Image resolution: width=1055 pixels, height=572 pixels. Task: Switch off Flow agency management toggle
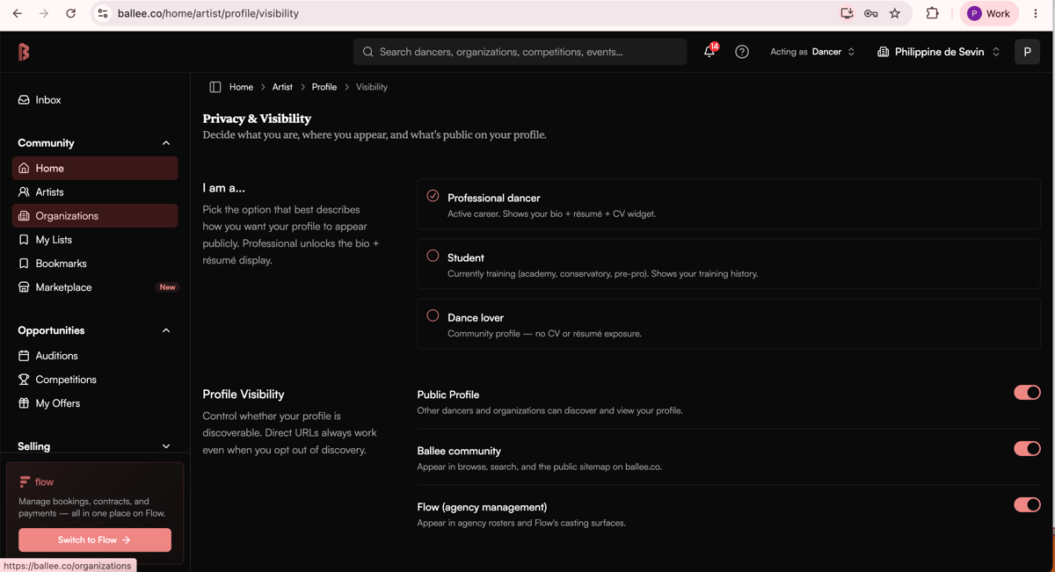click(1027, 505)
